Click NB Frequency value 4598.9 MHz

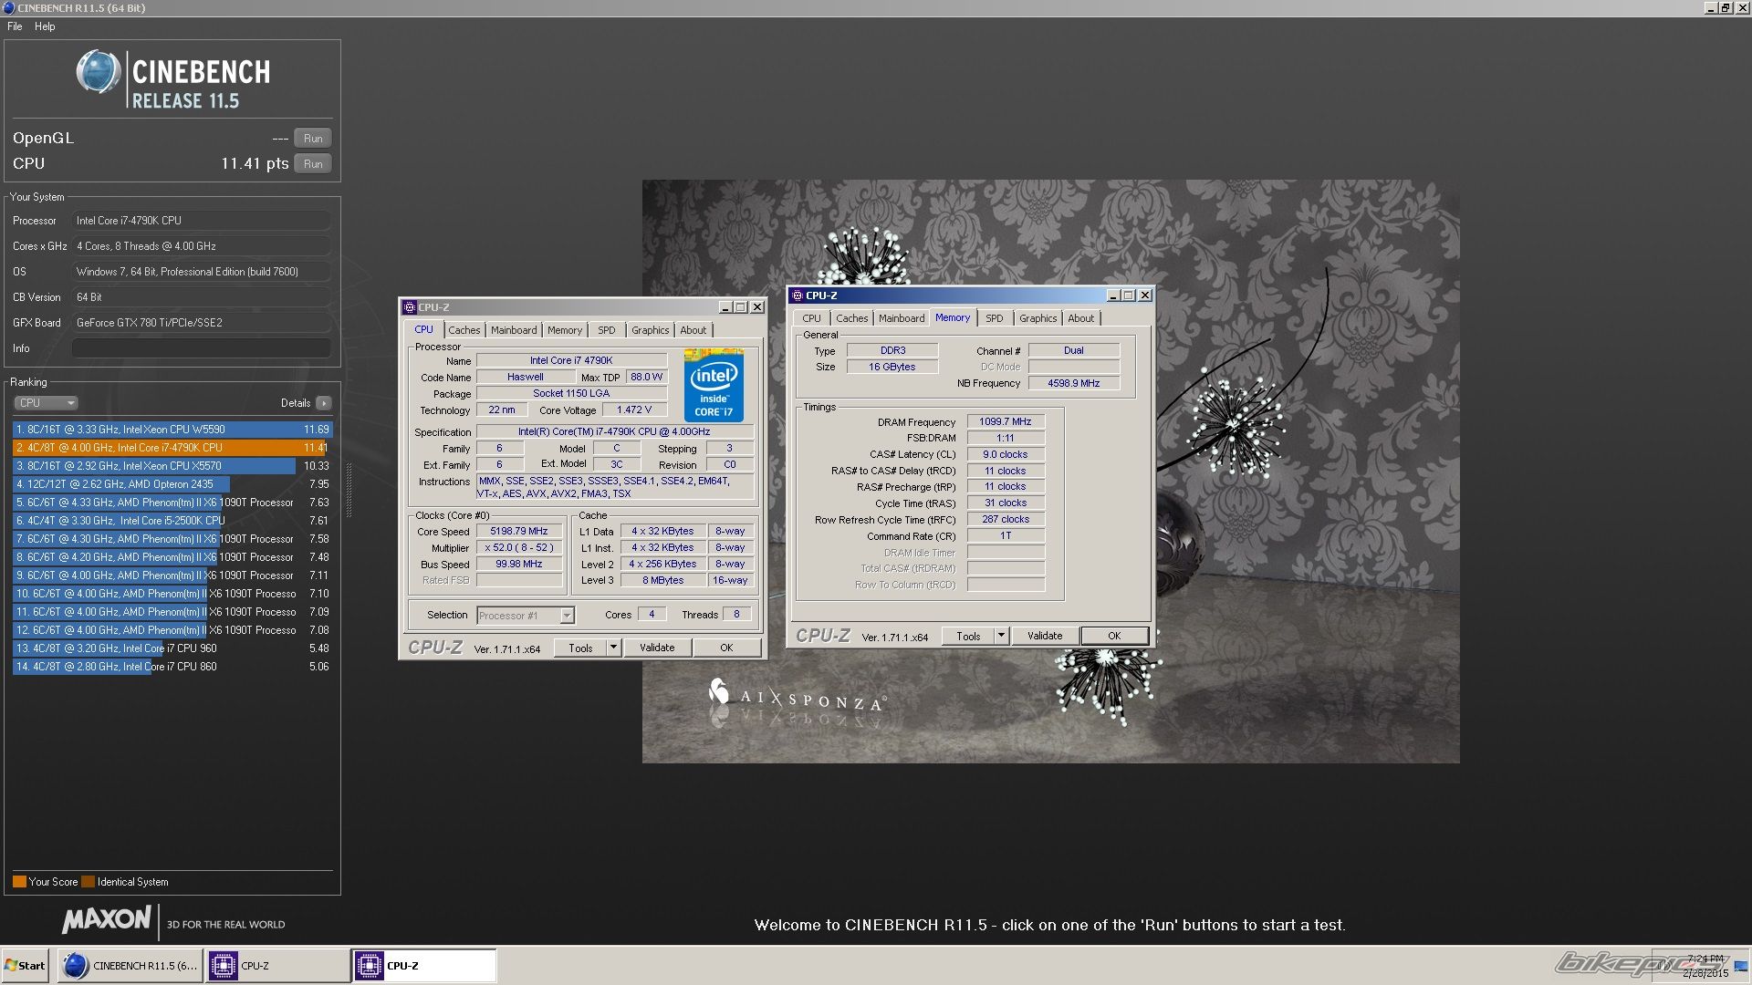(x=1074, y=383)
